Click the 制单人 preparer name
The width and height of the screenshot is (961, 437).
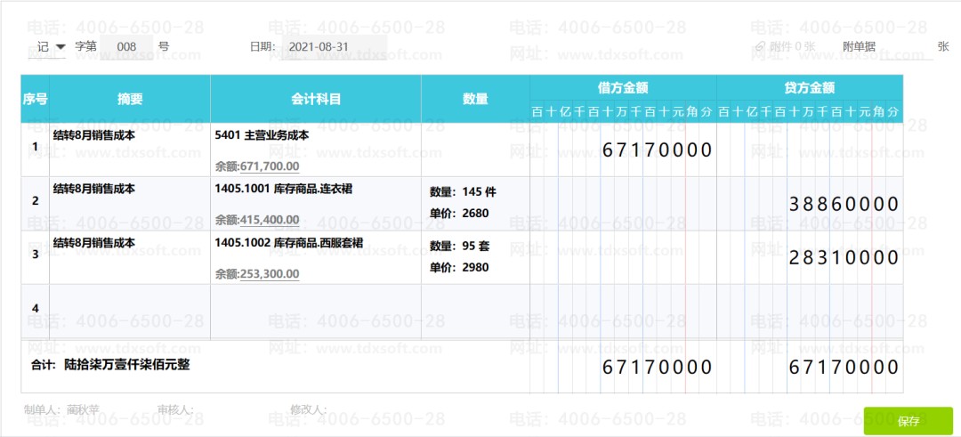pos(84,409)
